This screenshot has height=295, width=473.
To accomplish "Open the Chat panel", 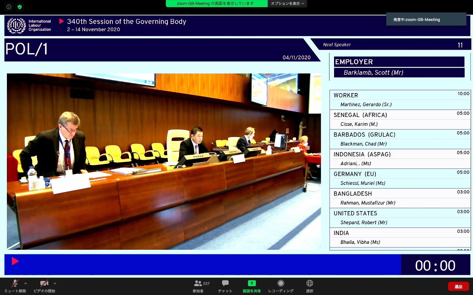I will (x=225, y=284).
